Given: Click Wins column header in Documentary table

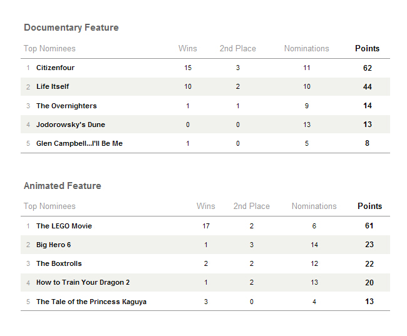Looking at the screenshot, I should point(188,48).
